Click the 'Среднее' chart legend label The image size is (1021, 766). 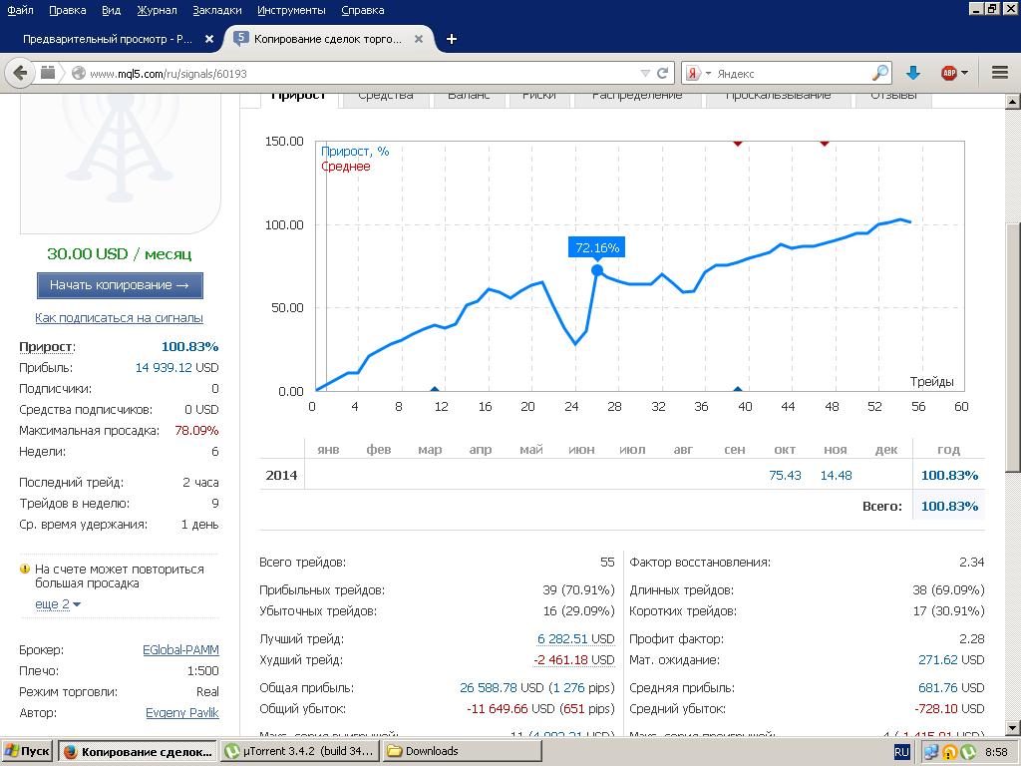click(x=345, y=167)
